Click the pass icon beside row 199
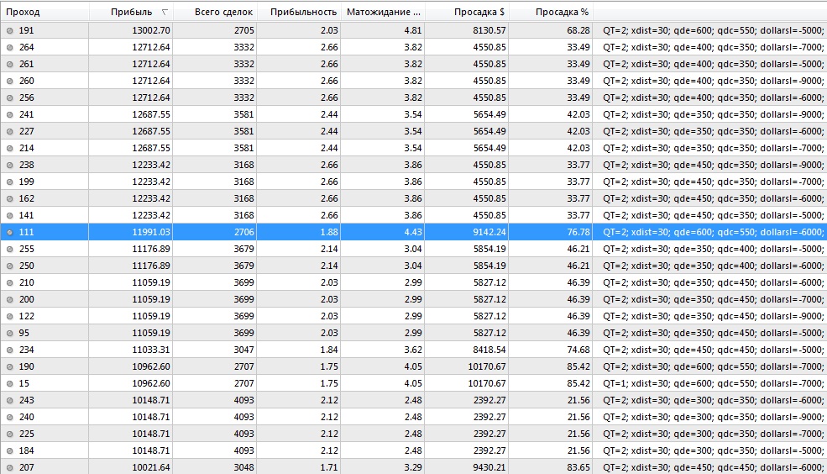The height and width of the screenshot is (474, 827). tap(9, 182)
